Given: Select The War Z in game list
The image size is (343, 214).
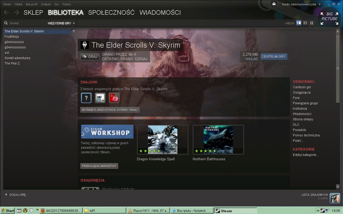Looking at the screenshot, I should pos(37,63).
